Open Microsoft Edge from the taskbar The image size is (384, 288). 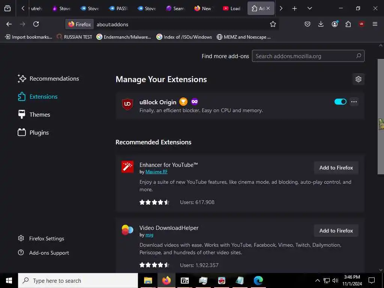click(x=258, y=280)
